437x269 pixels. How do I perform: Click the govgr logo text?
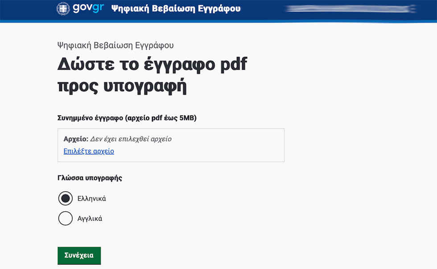point(87,8)
